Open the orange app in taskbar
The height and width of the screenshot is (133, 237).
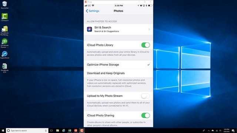pos(76,130)
